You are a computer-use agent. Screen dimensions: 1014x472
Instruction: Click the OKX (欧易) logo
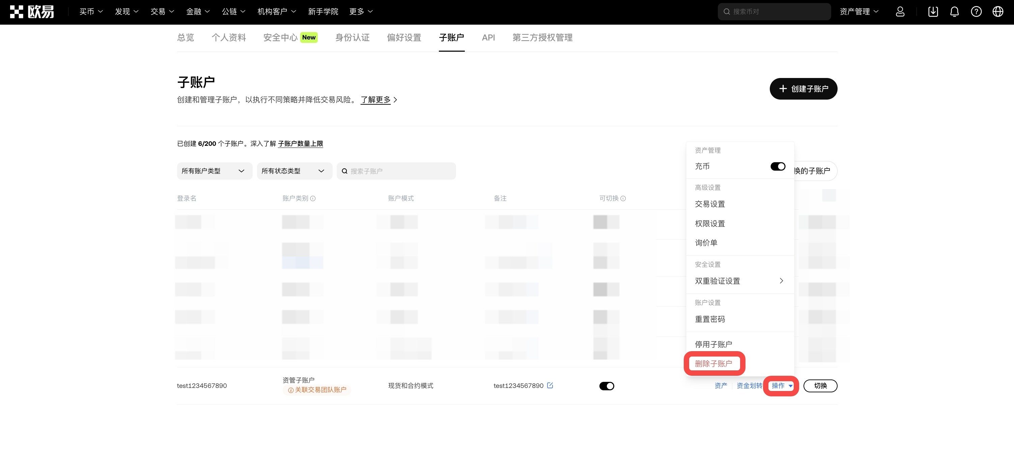[x=32, y=12]
